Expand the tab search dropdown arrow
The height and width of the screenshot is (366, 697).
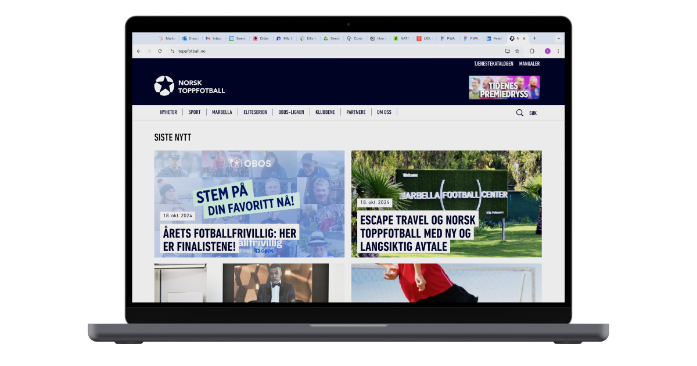tap(558, 38)
